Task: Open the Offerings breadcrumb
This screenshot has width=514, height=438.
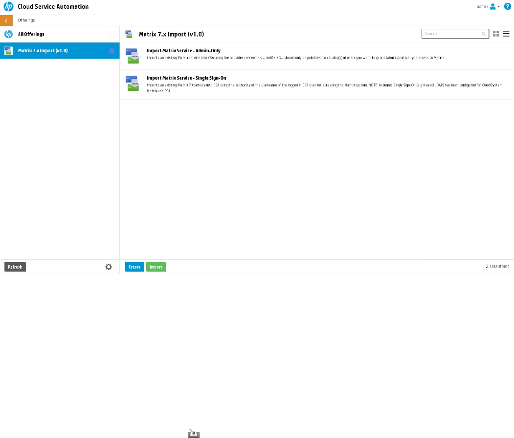Action: click(x=26, y=21)
